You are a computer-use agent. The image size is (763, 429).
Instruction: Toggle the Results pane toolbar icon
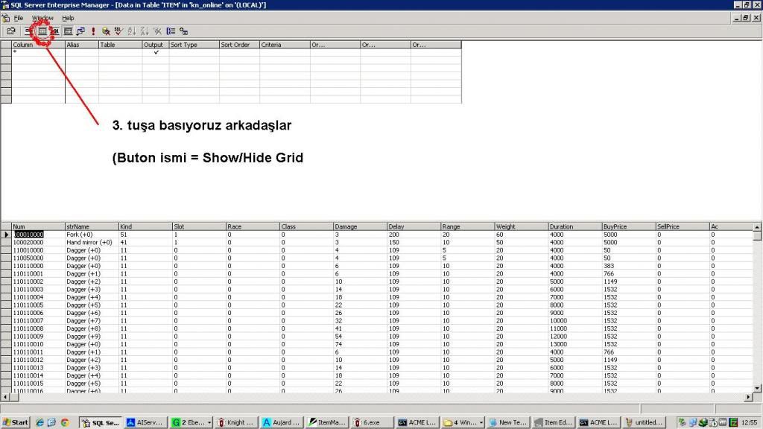[68, 31]
